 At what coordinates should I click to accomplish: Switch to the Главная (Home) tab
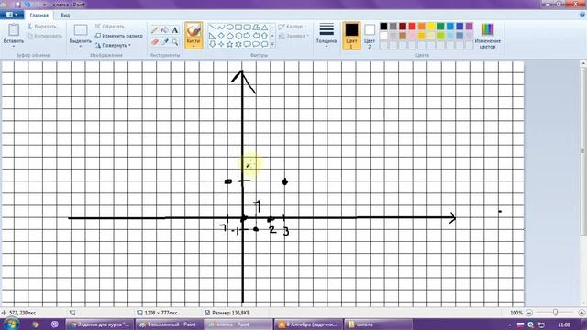click(x=39, y=15)
